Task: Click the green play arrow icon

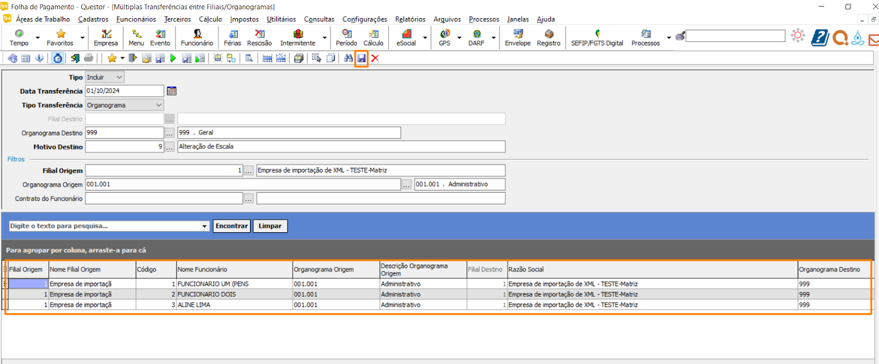Action: 173,58
